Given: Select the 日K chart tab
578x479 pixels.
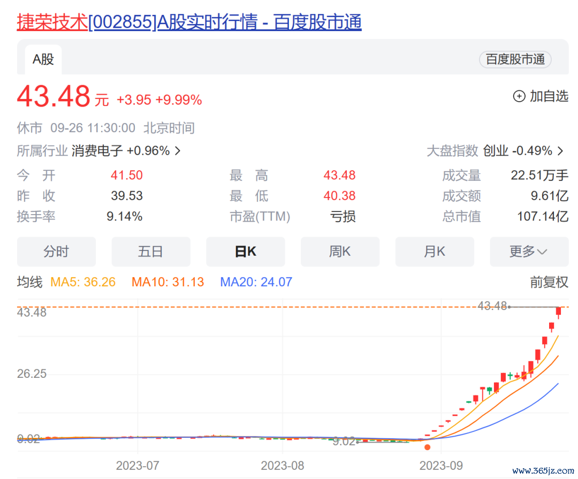Looking at the screenshot, I should [246, 252].
